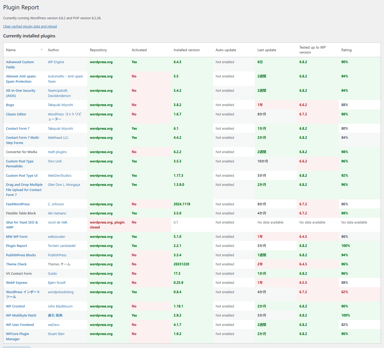
Task: Open the Advanced Custom Fields plugin link
Action: [20, 64]
